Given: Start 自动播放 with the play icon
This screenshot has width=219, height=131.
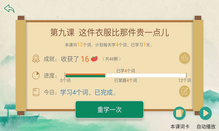Looking at the screenshot, I should 205,113.
